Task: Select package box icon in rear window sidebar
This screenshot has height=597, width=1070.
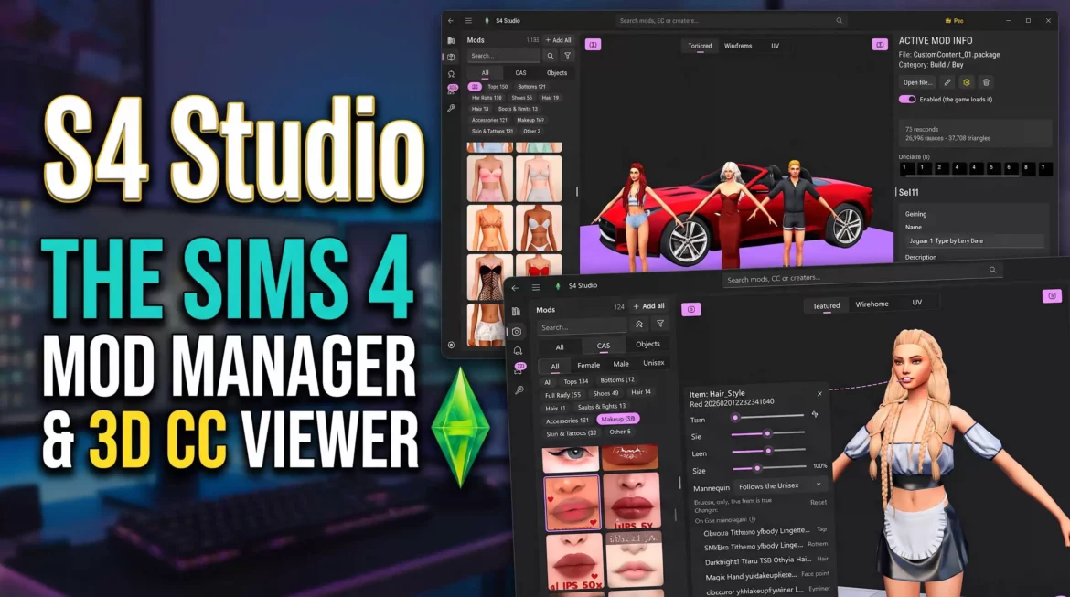Action: click(x=451, y=58)
